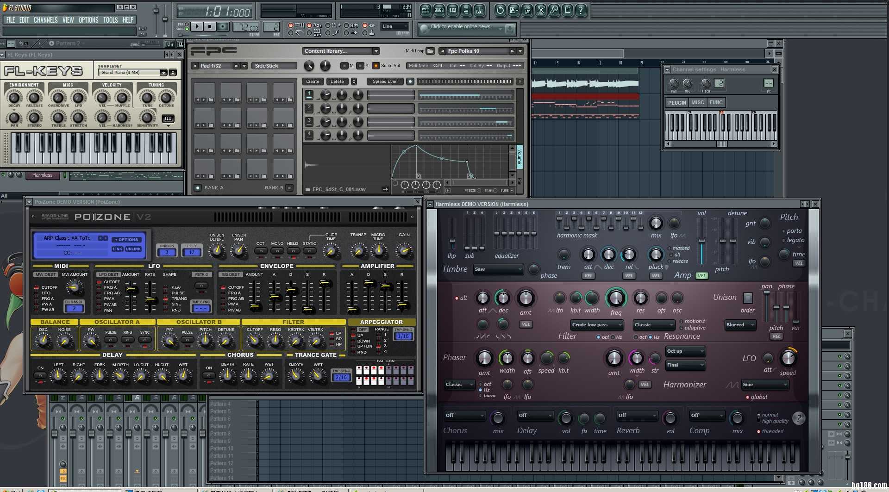Open the Midi Loop folder icon in FPC
The width and height of the screenshot is (889, 492).
(430, 51)
